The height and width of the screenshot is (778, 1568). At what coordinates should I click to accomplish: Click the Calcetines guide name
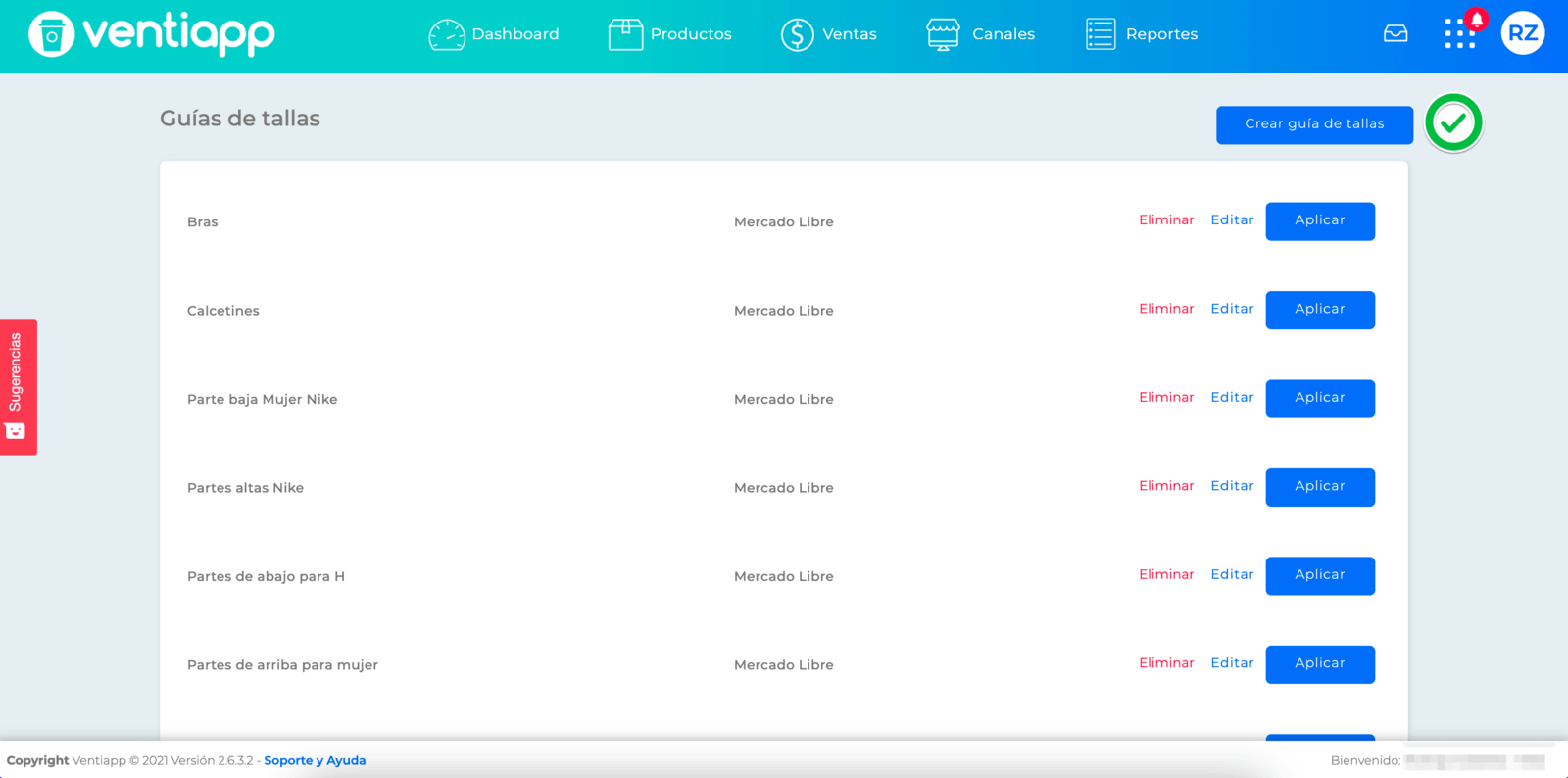point(223,311)
